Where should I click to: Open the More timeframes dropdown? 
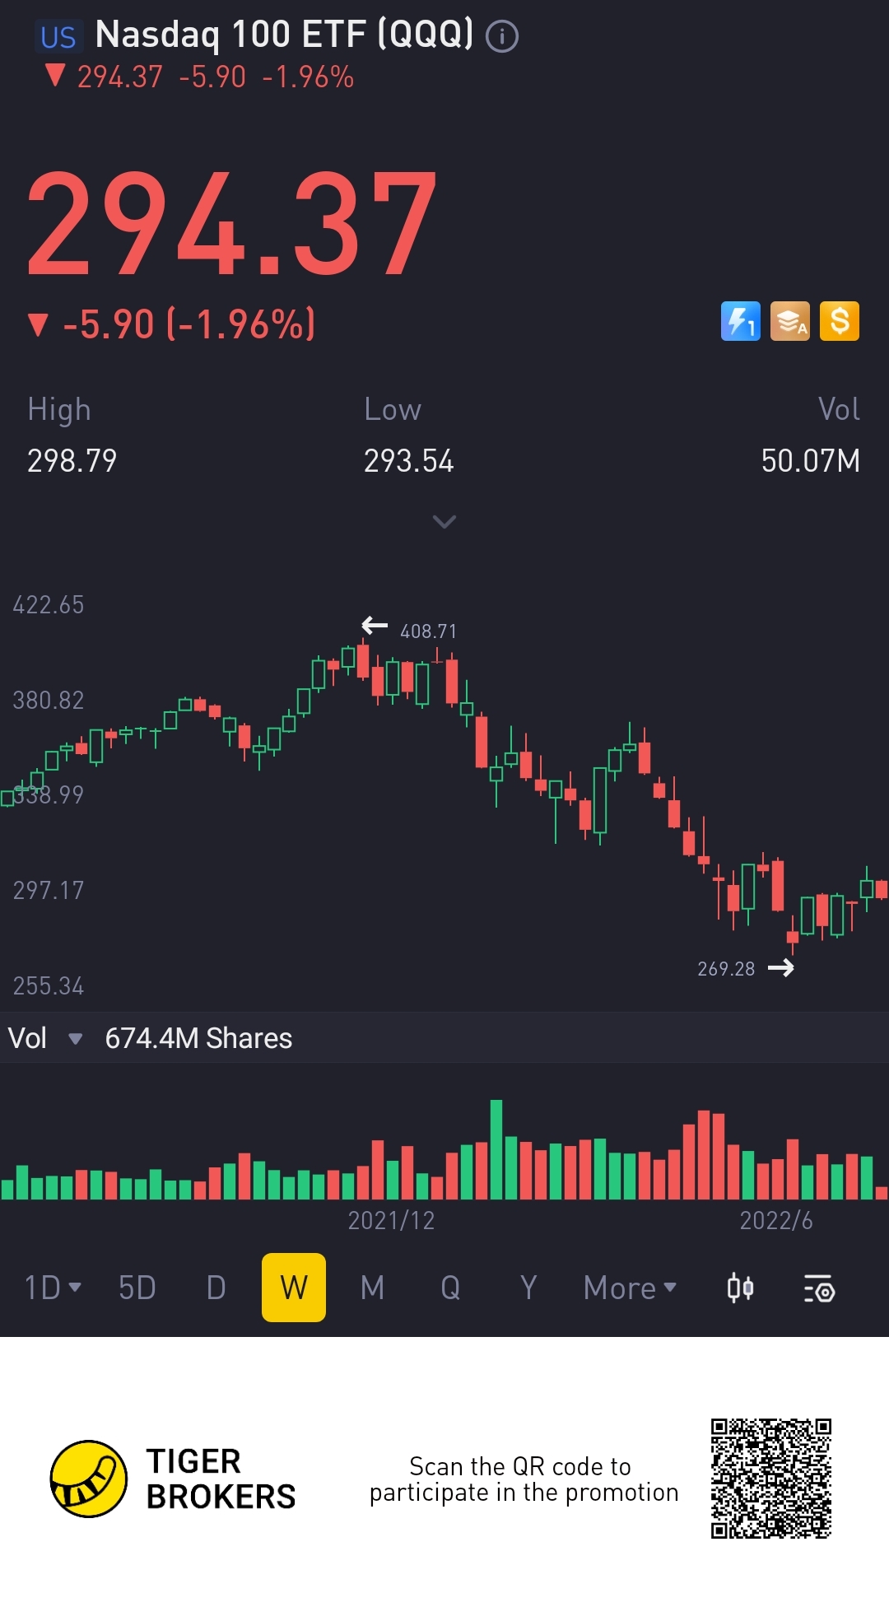[630, 1288]
